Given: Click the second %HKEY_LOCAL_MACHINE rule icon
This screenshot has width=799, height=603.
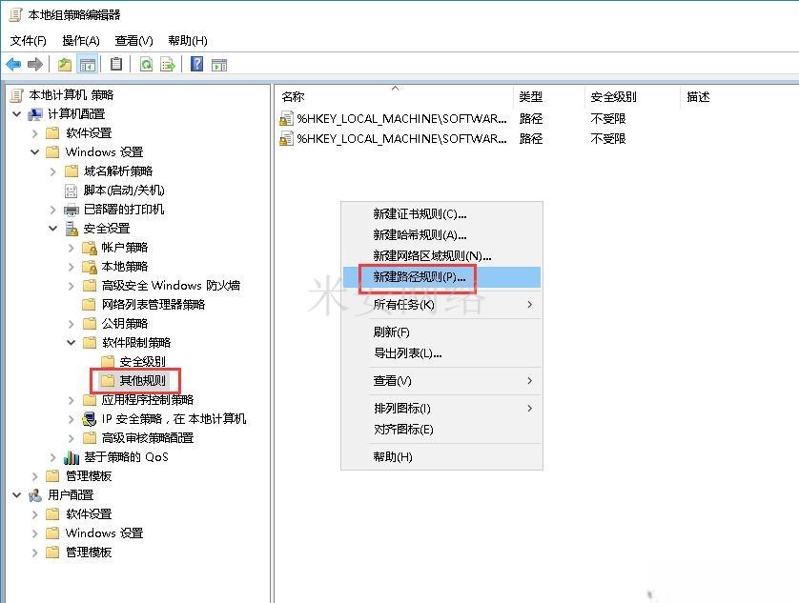Looking at the screenshot, I should tap(286, 138).
